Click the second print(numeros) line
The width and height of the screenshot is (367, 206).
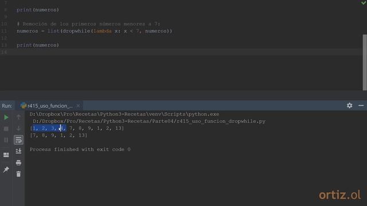click(x=38, y=45)
